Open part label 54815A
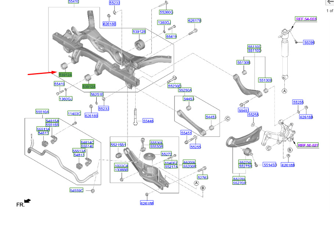 [x=53, y=121]
